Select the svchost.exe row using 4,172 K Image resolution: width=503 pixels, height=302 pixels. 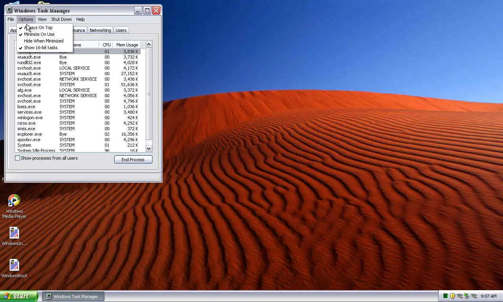point(78,68)
